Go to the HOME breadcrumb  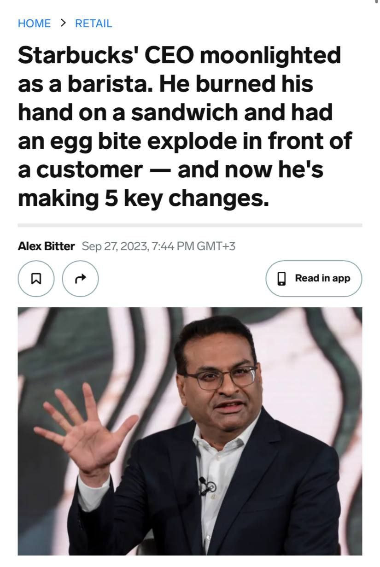[x=34, y=23]
